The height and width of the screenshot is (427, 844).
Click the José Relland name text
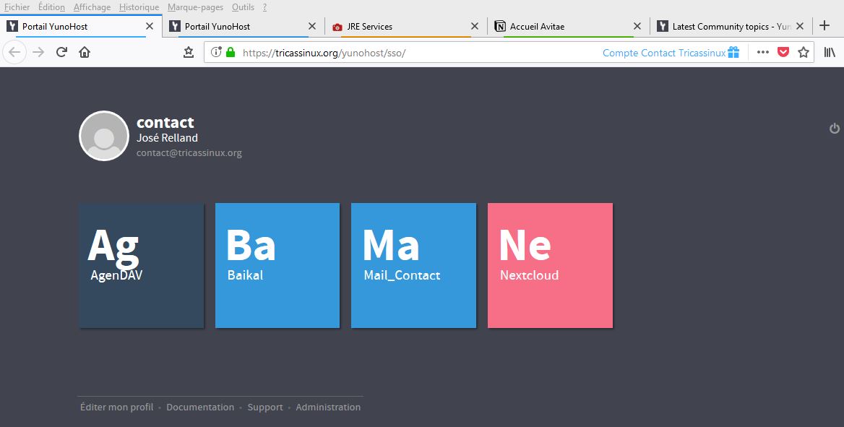click(x=167, y=138)
